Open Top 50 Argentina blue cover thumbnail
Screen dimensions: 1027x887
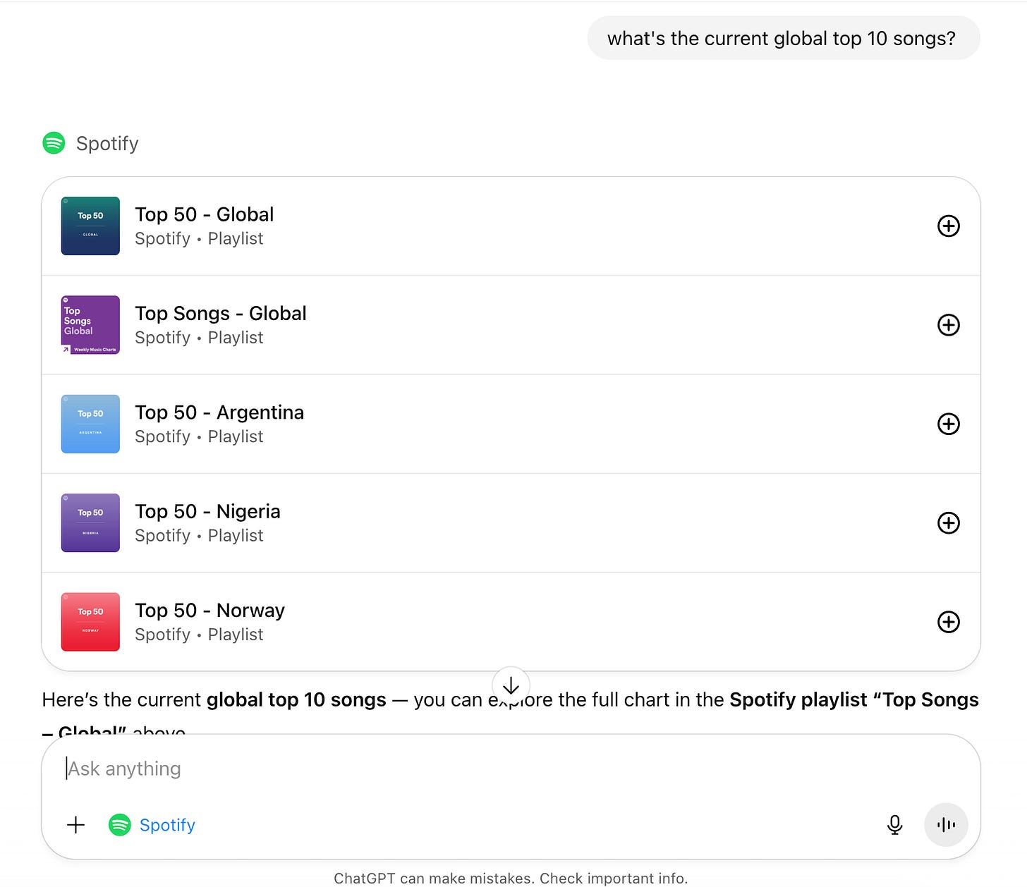90,424
